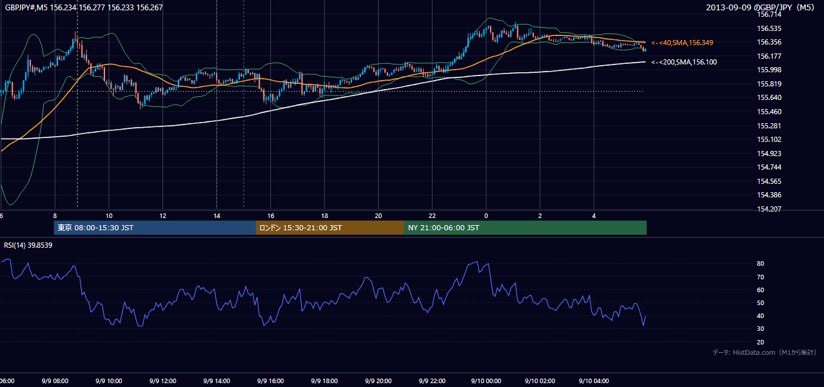Click the 9/9 08:00 time label

tap(54, 381)
